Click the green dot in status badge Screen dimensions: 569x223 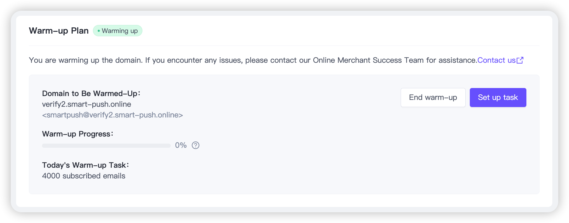coord(99,31)
